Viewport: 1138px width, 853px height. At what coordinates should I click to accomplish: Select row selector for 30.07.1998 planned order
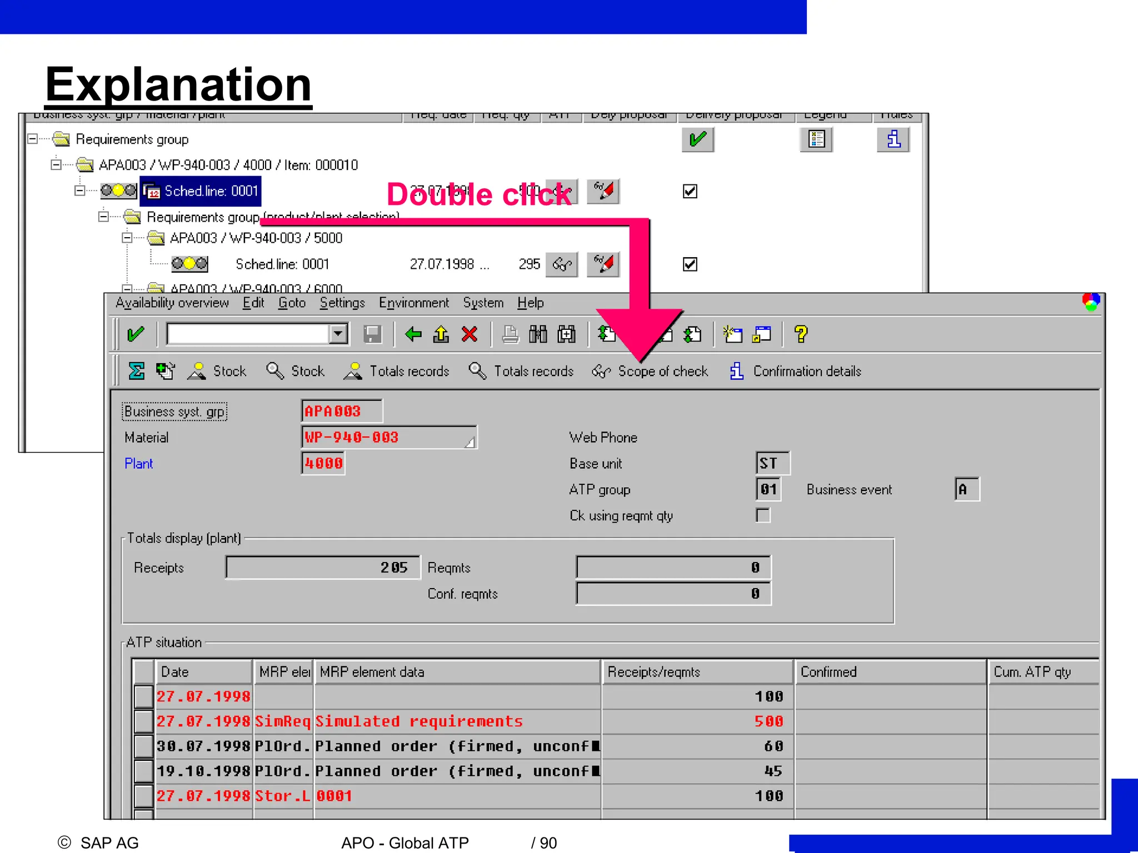(x=144, y=746)
